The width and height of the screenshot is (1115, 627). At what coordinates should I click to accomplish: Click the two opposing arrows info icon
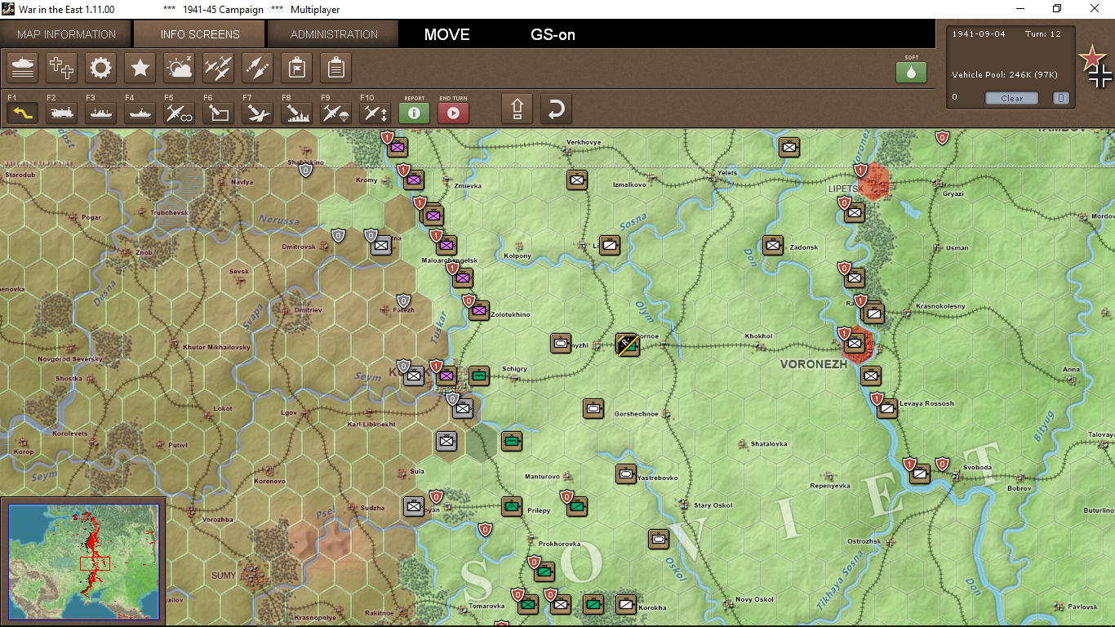257,68
